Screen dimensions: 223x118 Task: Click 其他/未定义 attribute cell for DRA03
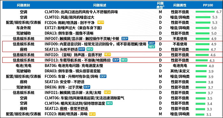(x=180, y=71)
